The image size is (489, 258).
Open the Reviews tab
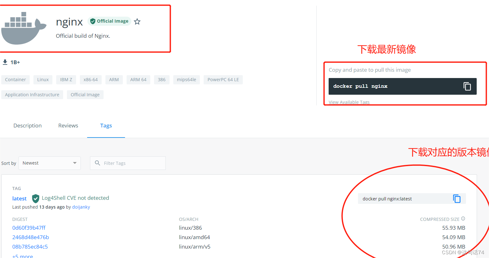point(68,126)
